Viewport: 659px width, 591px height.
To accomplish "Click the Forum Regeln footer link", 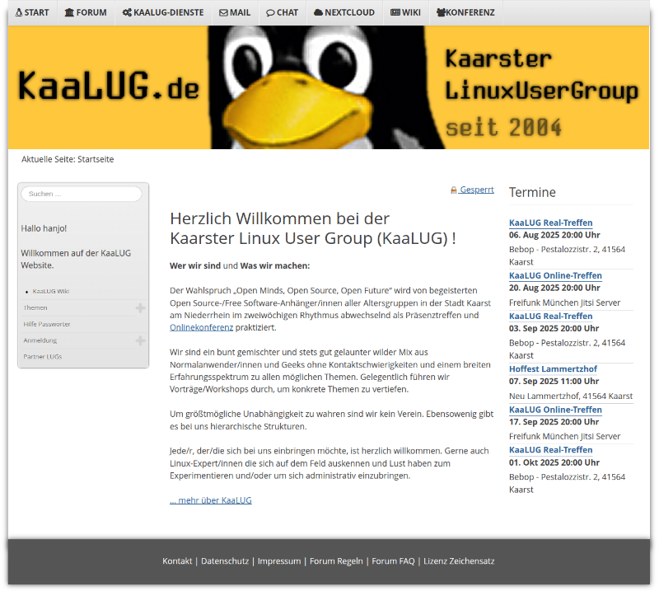I will (x=336, y=561).
